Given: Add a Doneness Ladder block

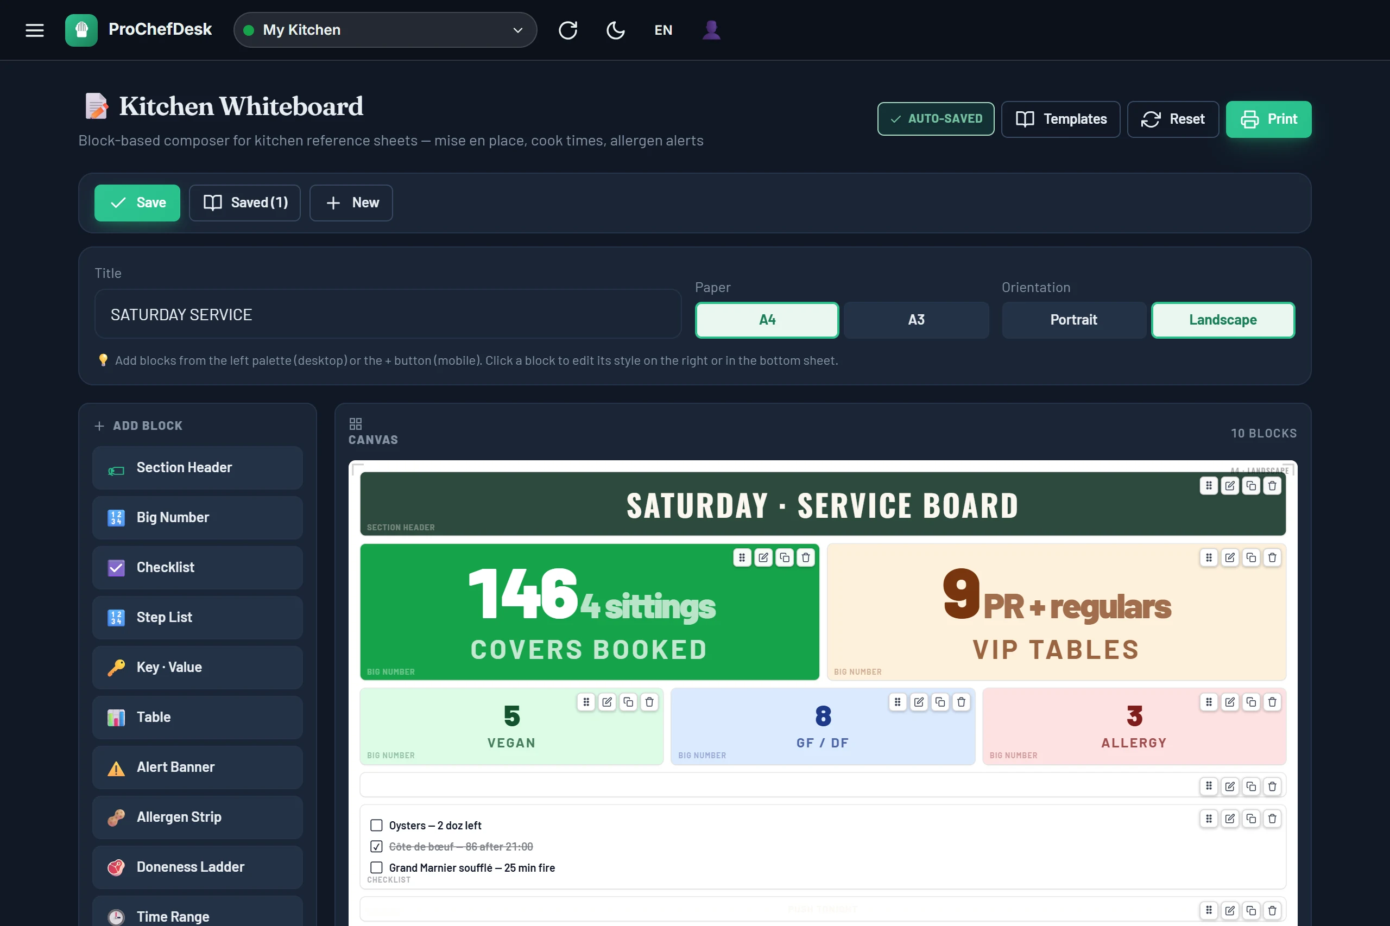Looking at the screenshot, I should (x=197, y=867).
